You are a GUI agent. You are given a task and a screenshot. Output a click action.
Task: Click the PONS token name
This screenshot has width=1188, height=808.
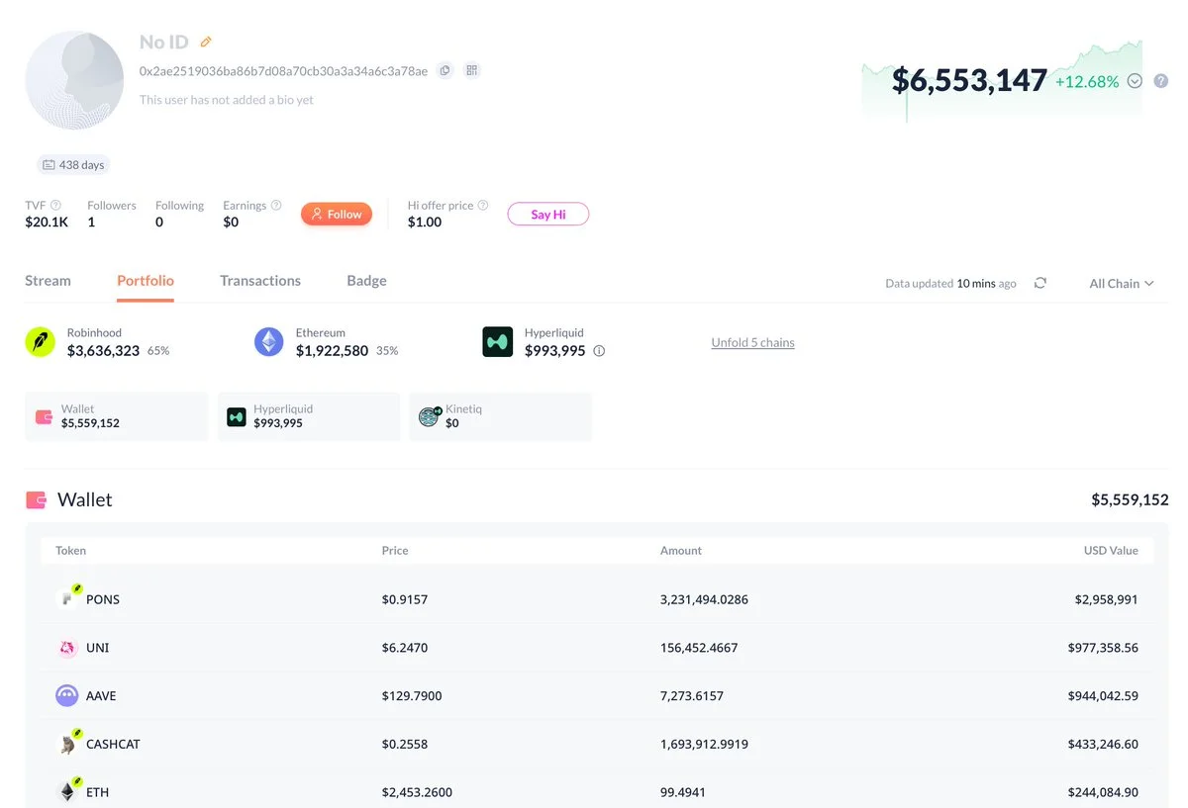coord(103,599)
